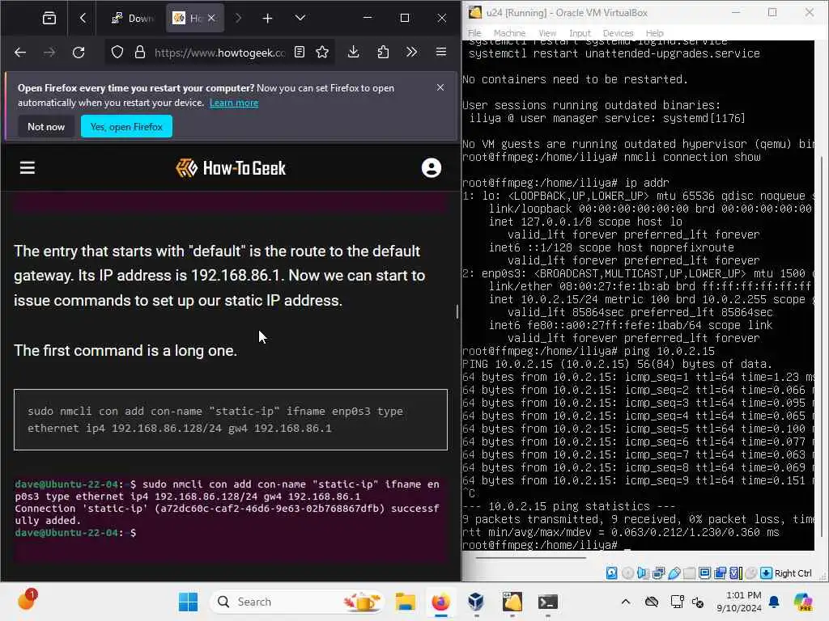Image resolution: width=829 pixels, height=621 pixels.
Task: View site security padlock info
Action: click(x=139, y=53)
